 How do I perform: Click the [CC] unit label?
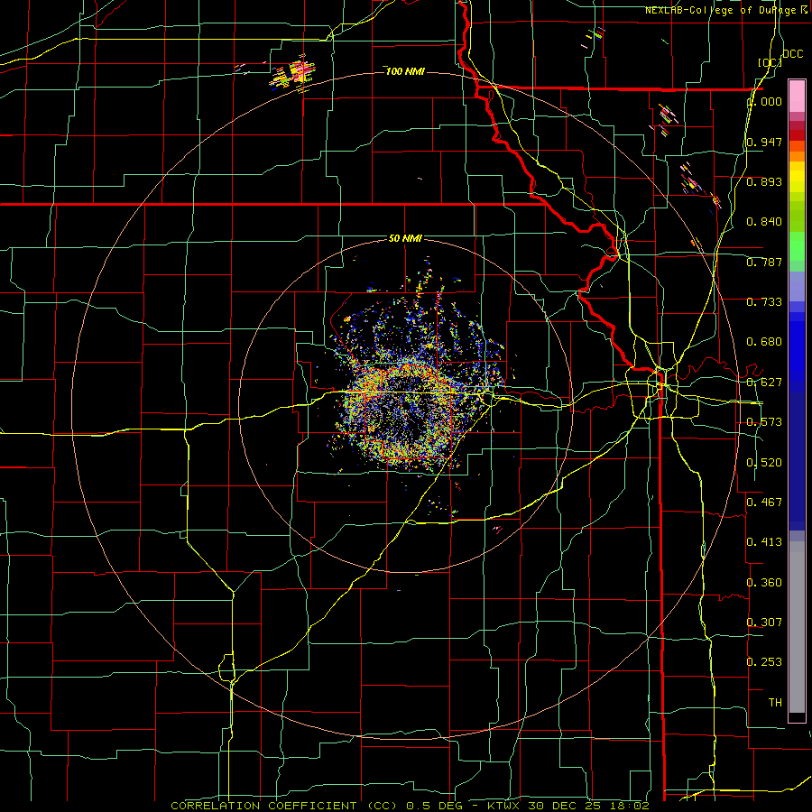tap(770, 62)
